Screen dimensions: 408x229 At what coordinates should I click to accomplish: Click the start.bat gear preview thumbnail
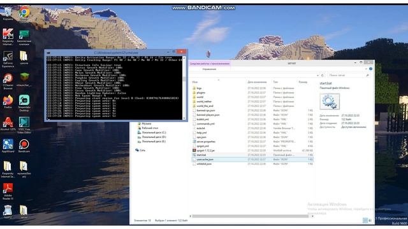point(330,101)
